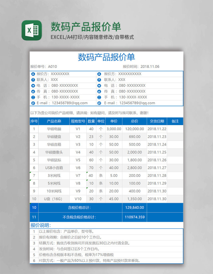This screenshot has height=274, width=213.
Task: Click the 1,350.00 total price cell
Action: click(134, 199)
